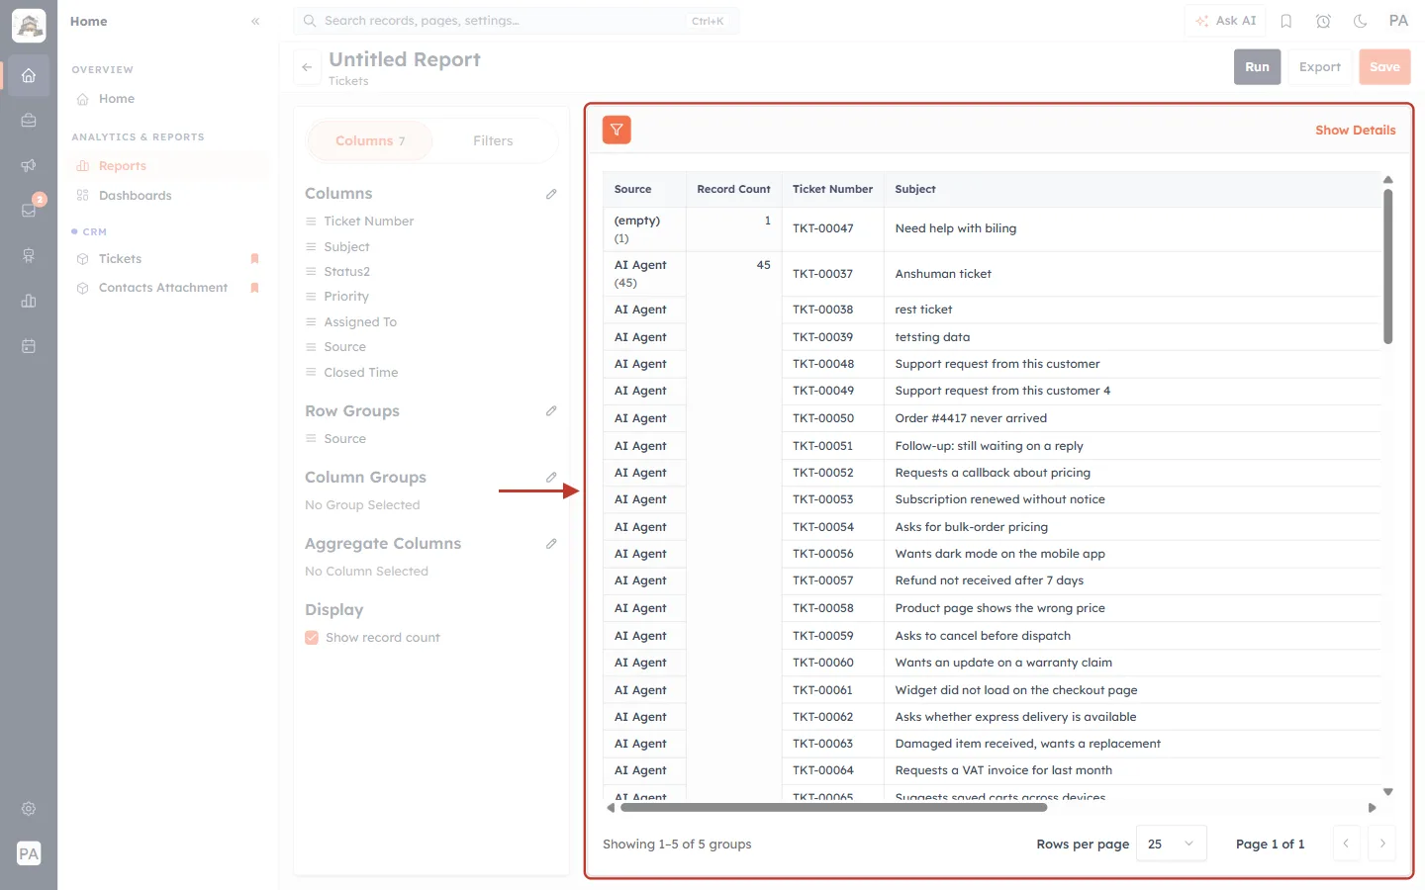Click the Show Details link
The width and height of the screenshot is (1425, 890).
tap(1355, 131)
